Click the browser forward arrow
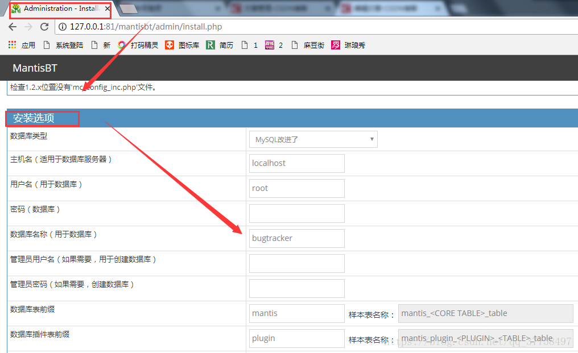Viewport: 578px width, 353px height. pyautogui.click(x=28, y=27)
